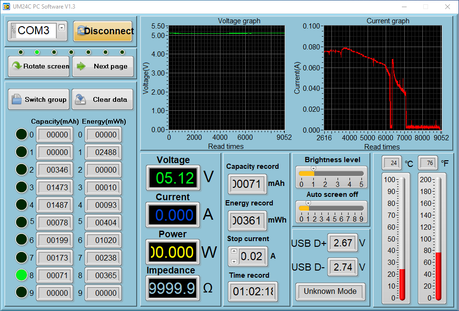Select data group 7 indicator LED
This screenshot has height=311, width=459.
[21, 258]
